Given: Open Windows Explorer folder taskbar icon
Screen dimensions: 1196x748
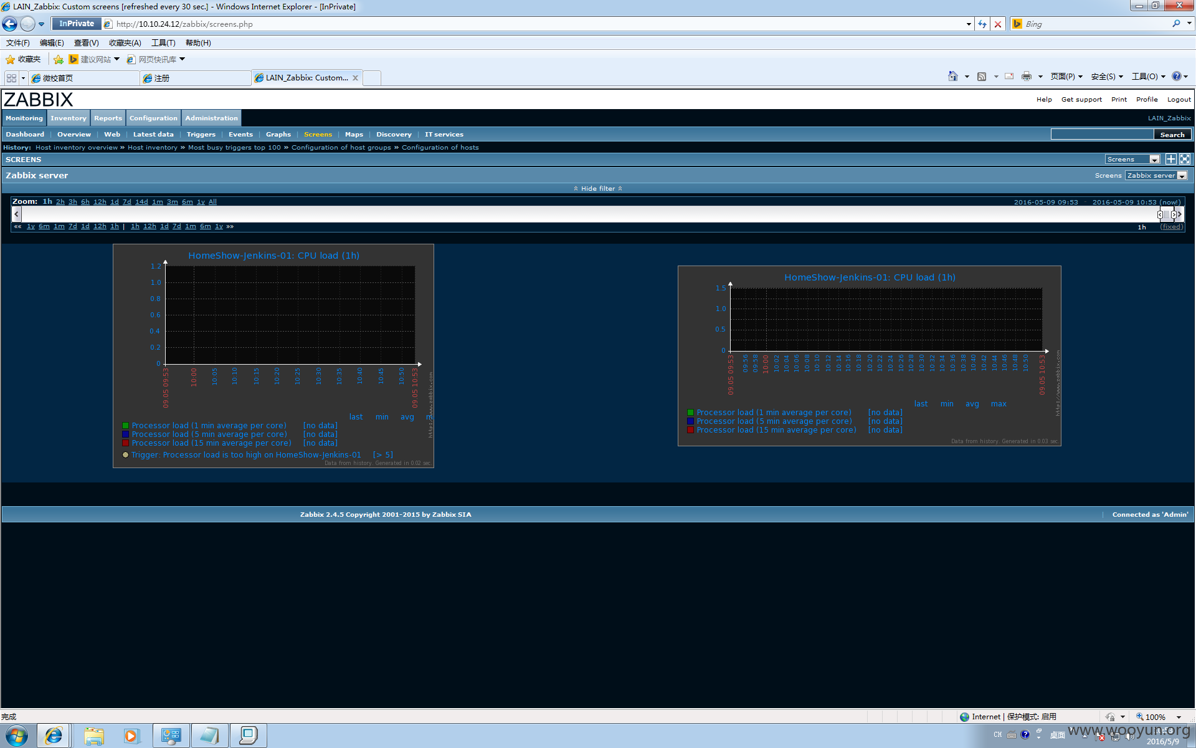Looking at the screenshot, I should 94,736.
